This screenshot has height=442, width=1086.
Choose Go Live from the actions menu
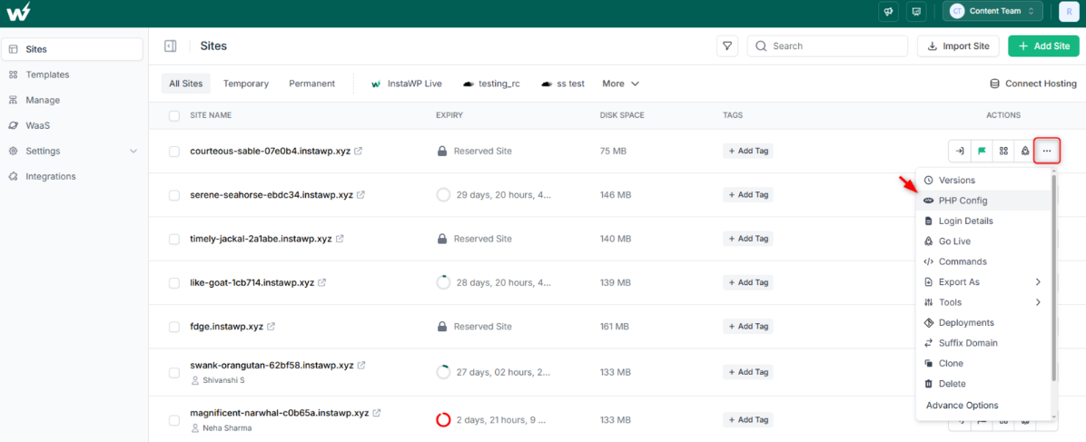point(982,241)
